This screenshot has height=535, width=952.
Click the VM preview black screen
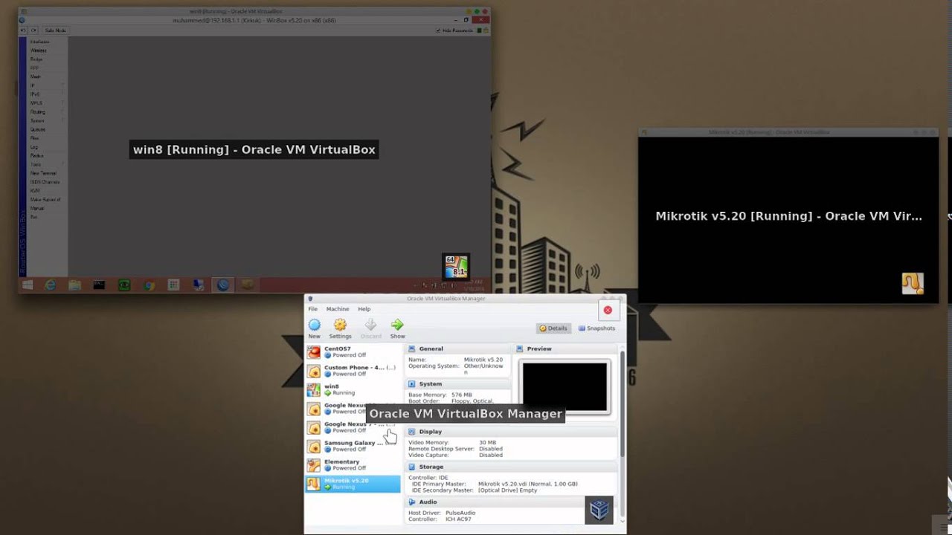[x=565, y=387]
